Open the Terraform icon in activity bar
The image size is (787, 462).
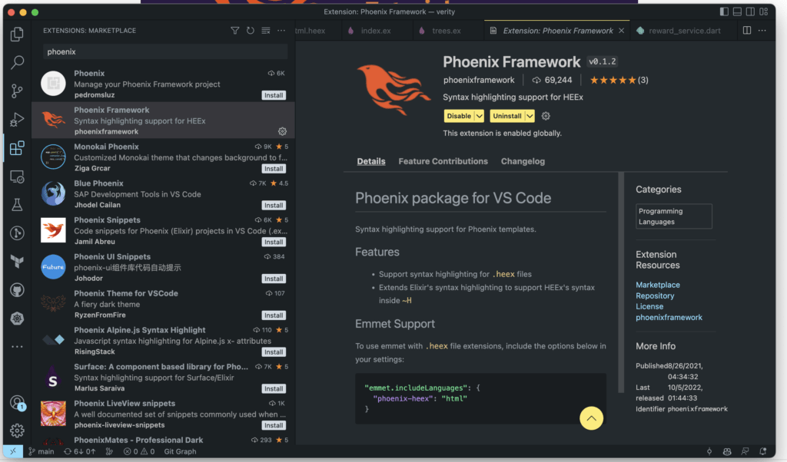click(17, 261)
